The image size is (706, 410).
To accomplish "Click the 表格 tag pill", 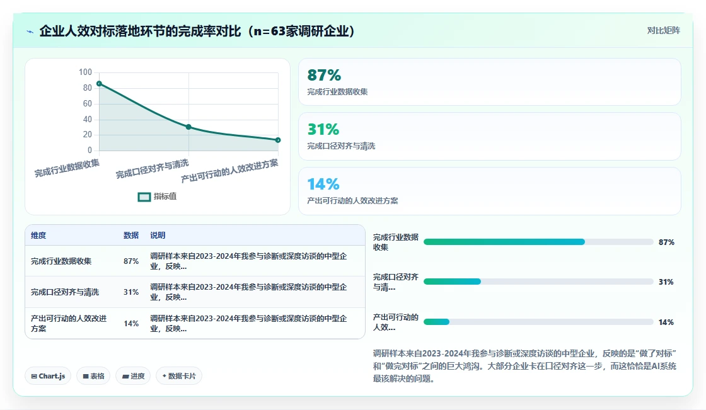I will [x=93, y=376].
